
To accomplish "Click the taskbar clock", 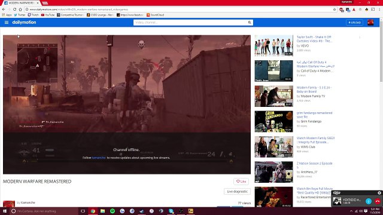I will (x=375, y=211).
